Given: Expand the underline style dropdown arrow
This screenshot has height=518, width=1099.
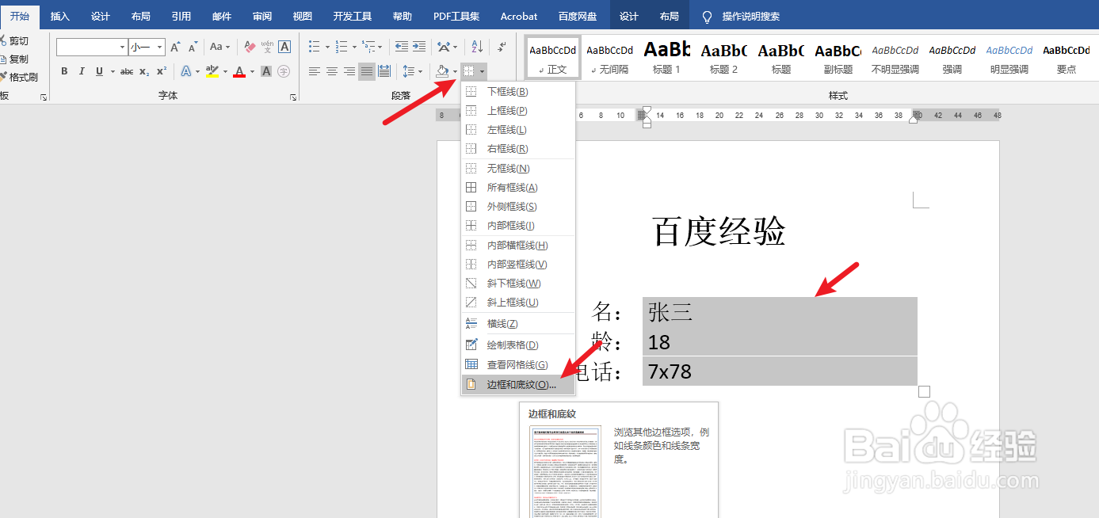Looking at the screenshot, I should click(x=113, y=72).
